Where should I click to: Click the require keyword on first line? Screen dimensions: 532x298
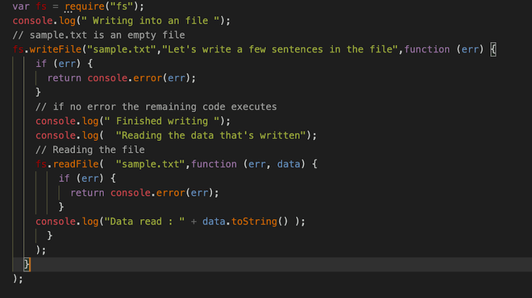tap(85, 6)
